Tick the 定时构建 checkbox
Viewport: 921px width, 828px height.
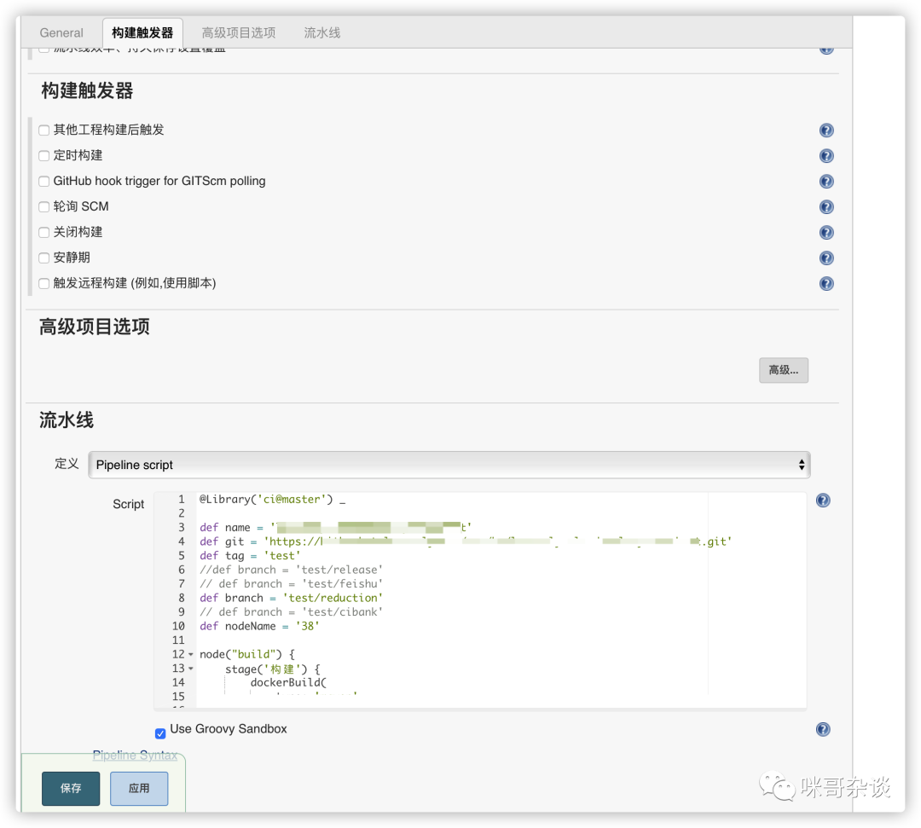44,155
